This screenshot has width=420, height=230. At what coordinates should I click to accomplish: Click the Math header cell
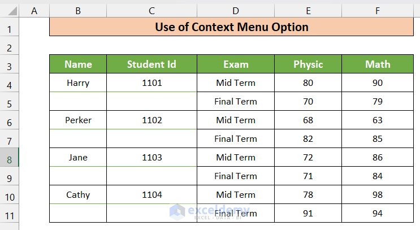pos(378,64)
